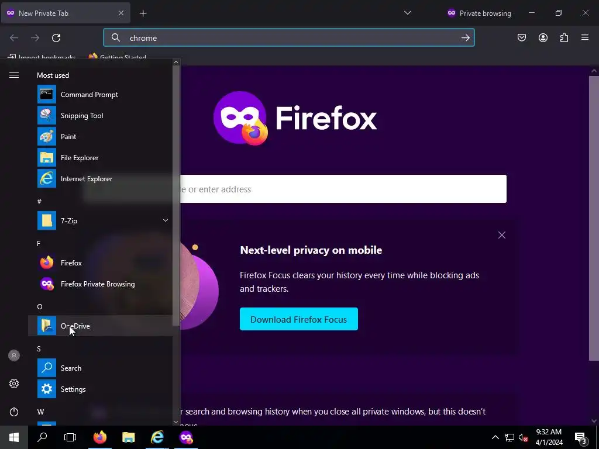Open Paint from the Start menu

100,136
